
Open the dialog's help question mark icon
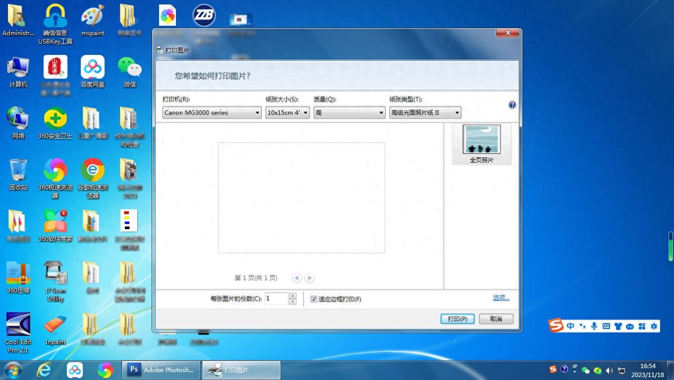pyautogui.click(x=512, y=104)
